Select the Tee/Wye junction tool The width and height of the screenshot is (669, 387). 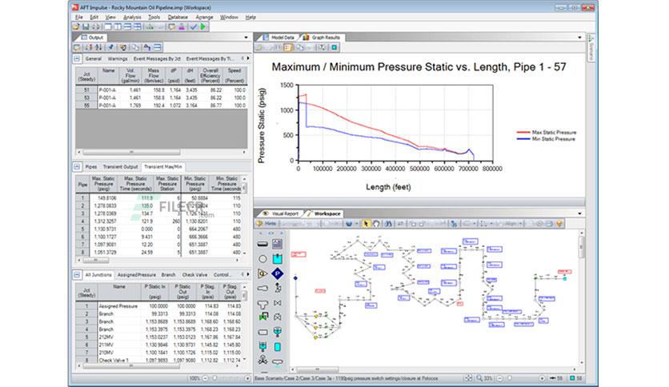262,304
